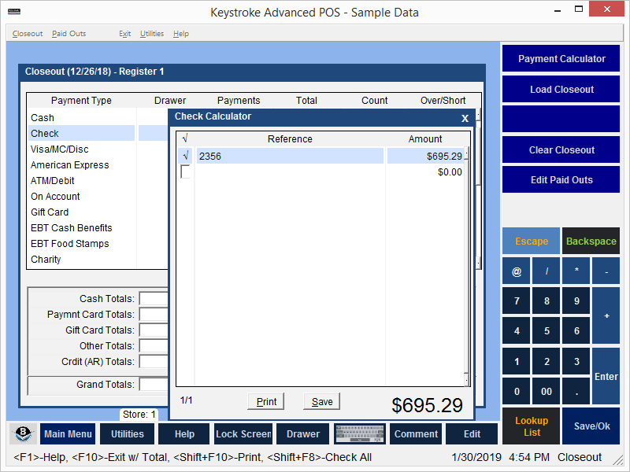
Task: Tick the empty checkbox on the $0.00 row
Action: tap(185, 172)
